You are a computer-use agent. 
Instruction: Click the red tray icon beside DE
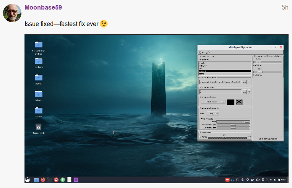227,180
